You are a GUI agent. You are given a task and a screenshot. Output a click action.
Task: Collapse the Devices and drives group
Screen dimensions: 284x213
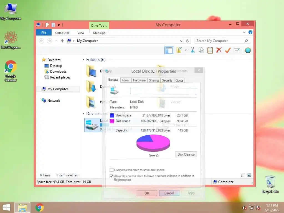[83, 113]
